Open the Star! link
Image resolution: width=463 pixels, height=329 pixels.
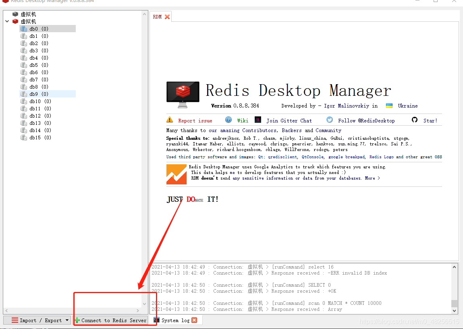tap(430, 121)
